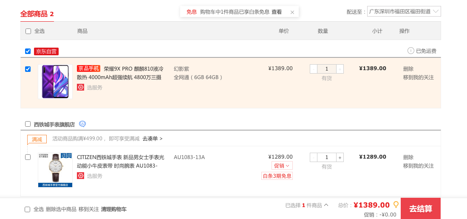
Task: Click the service gear icon under 荣耀9X PRO
Action: pos(80,87)
